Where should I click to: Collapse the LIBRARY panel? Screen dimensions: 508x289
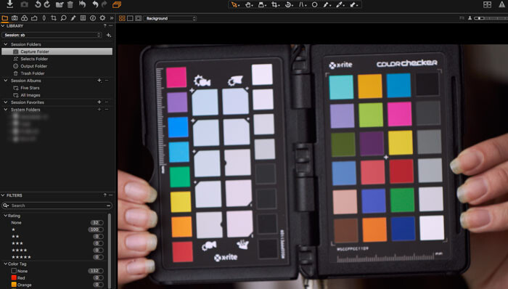pyautogui.click(x=3, y=25)
